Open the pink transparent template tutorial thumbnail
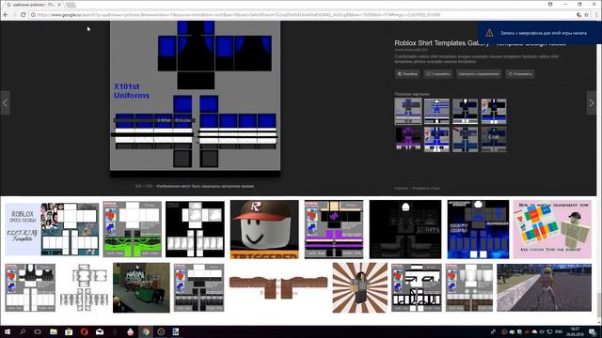The width and height of the screenshot is (602, 338). [552, 229]
